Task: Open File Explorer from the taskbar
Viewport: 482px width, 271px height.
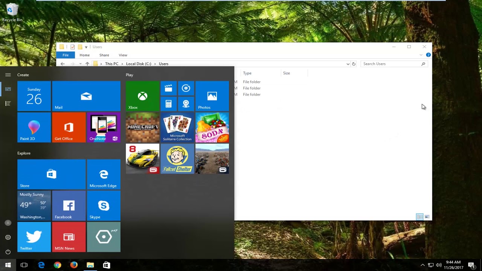Action: [x=90, y=265]
